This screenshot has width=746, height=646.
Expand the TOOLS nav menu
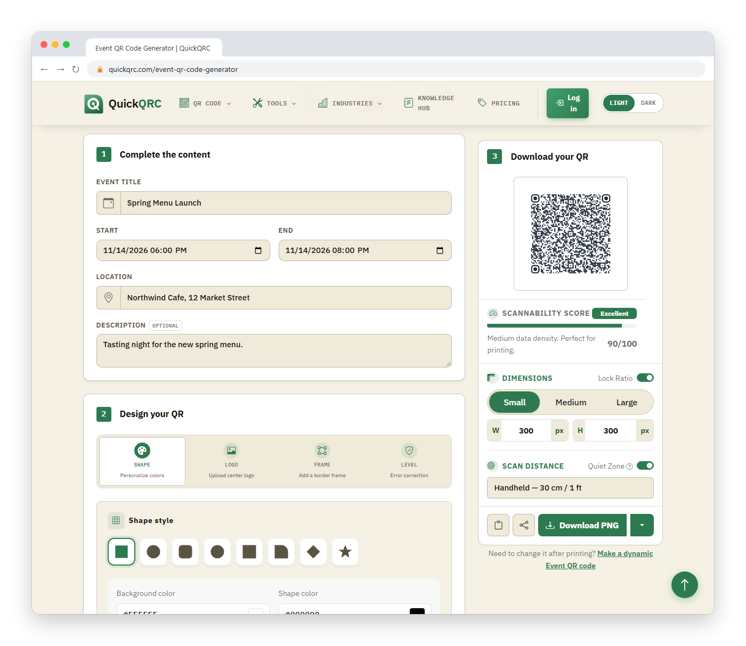click(274, 103)
